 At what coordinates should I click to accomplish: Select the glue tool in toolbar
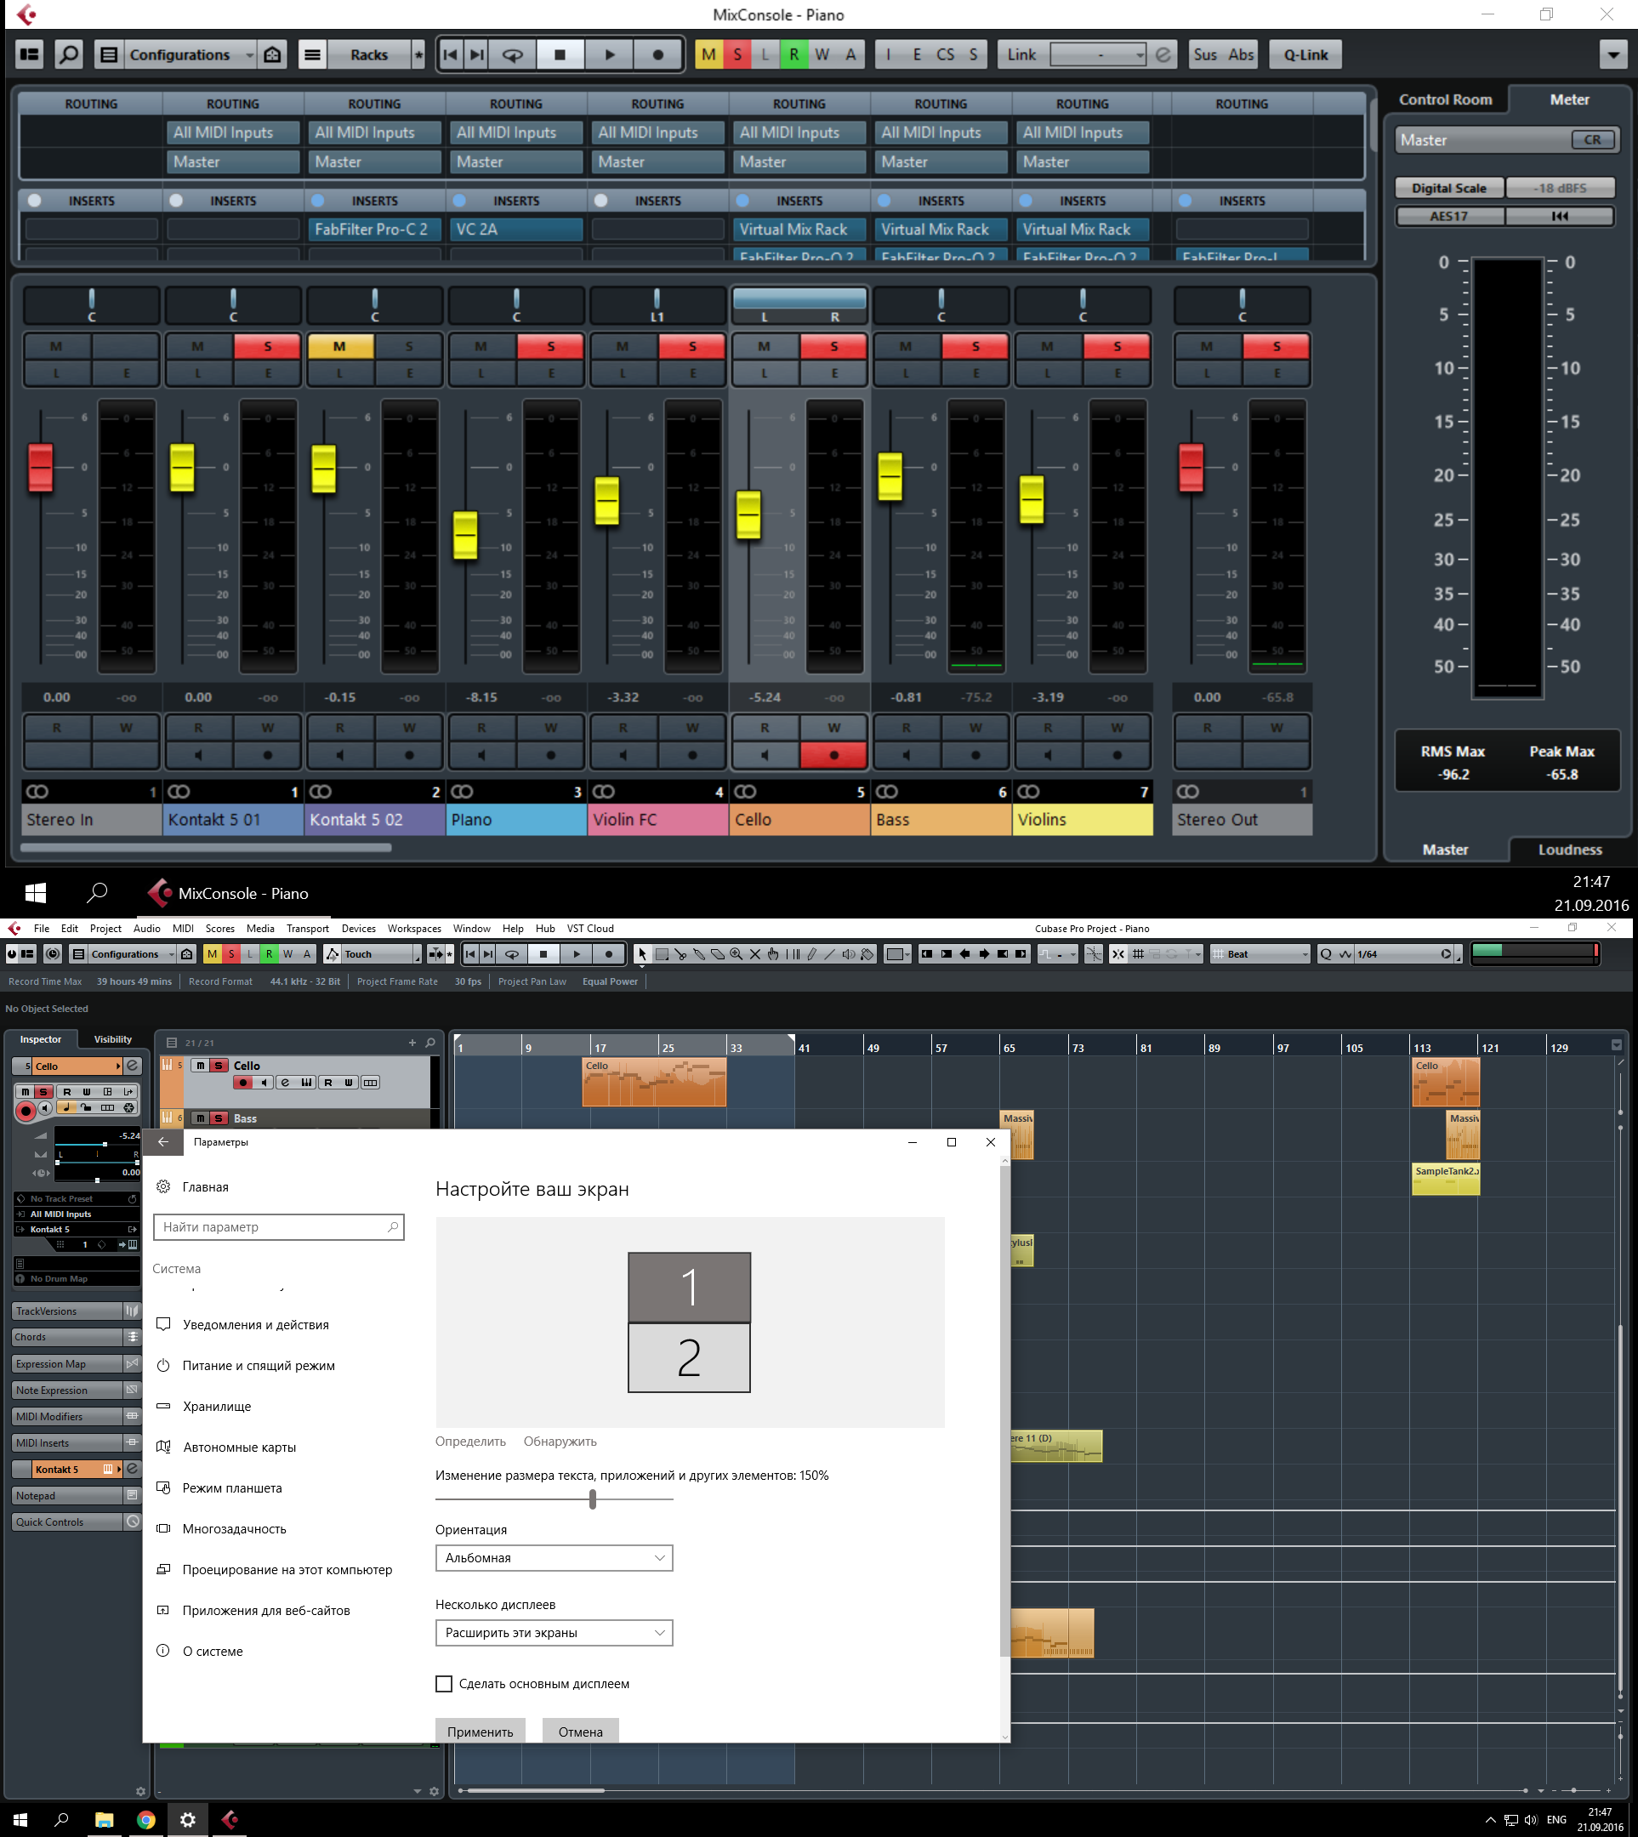tap(699, 954)
